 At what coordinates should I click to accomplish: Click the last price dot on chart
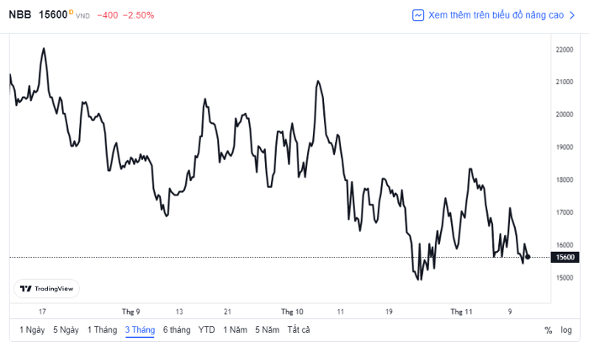528,257
